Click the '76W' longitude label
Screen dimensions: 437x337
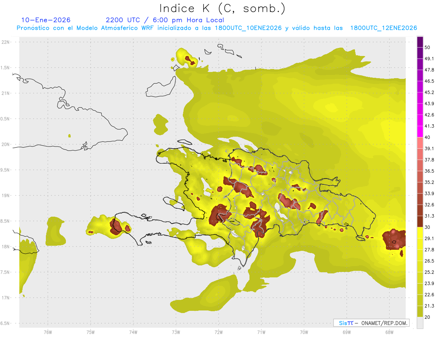[x=48, y=332]
